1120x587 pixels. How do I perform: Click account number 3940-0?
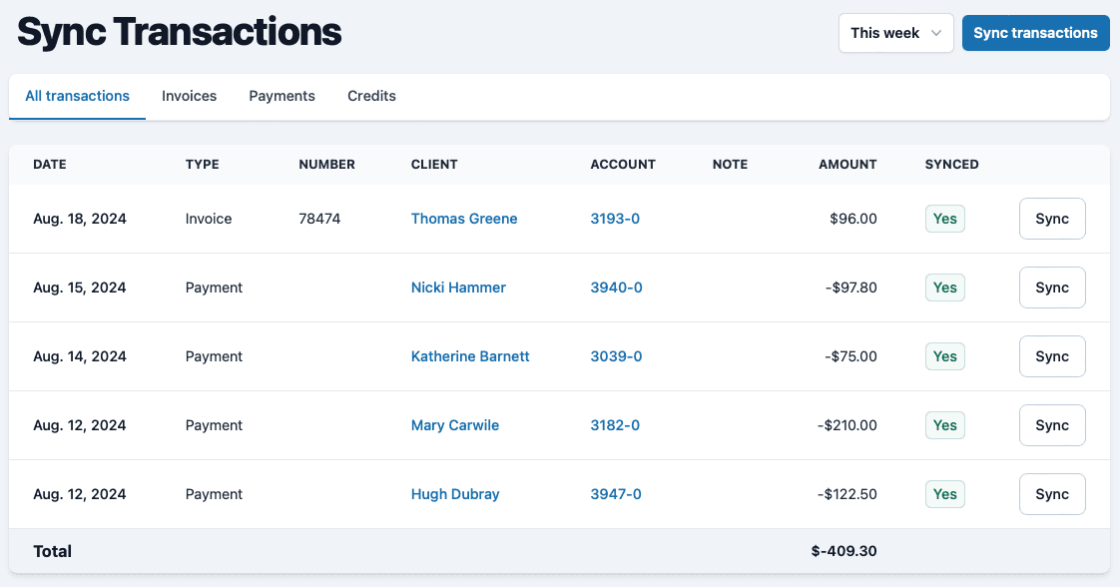click(x=616, y=288)
